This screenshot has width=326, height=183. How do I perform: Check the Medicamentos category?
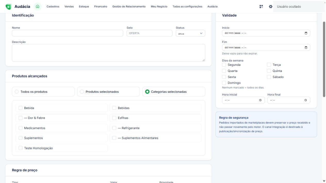pos(21,128)
